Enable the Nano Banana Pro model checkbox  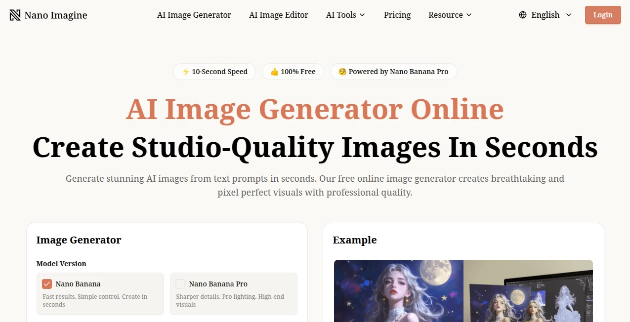(x=180, y=283)
